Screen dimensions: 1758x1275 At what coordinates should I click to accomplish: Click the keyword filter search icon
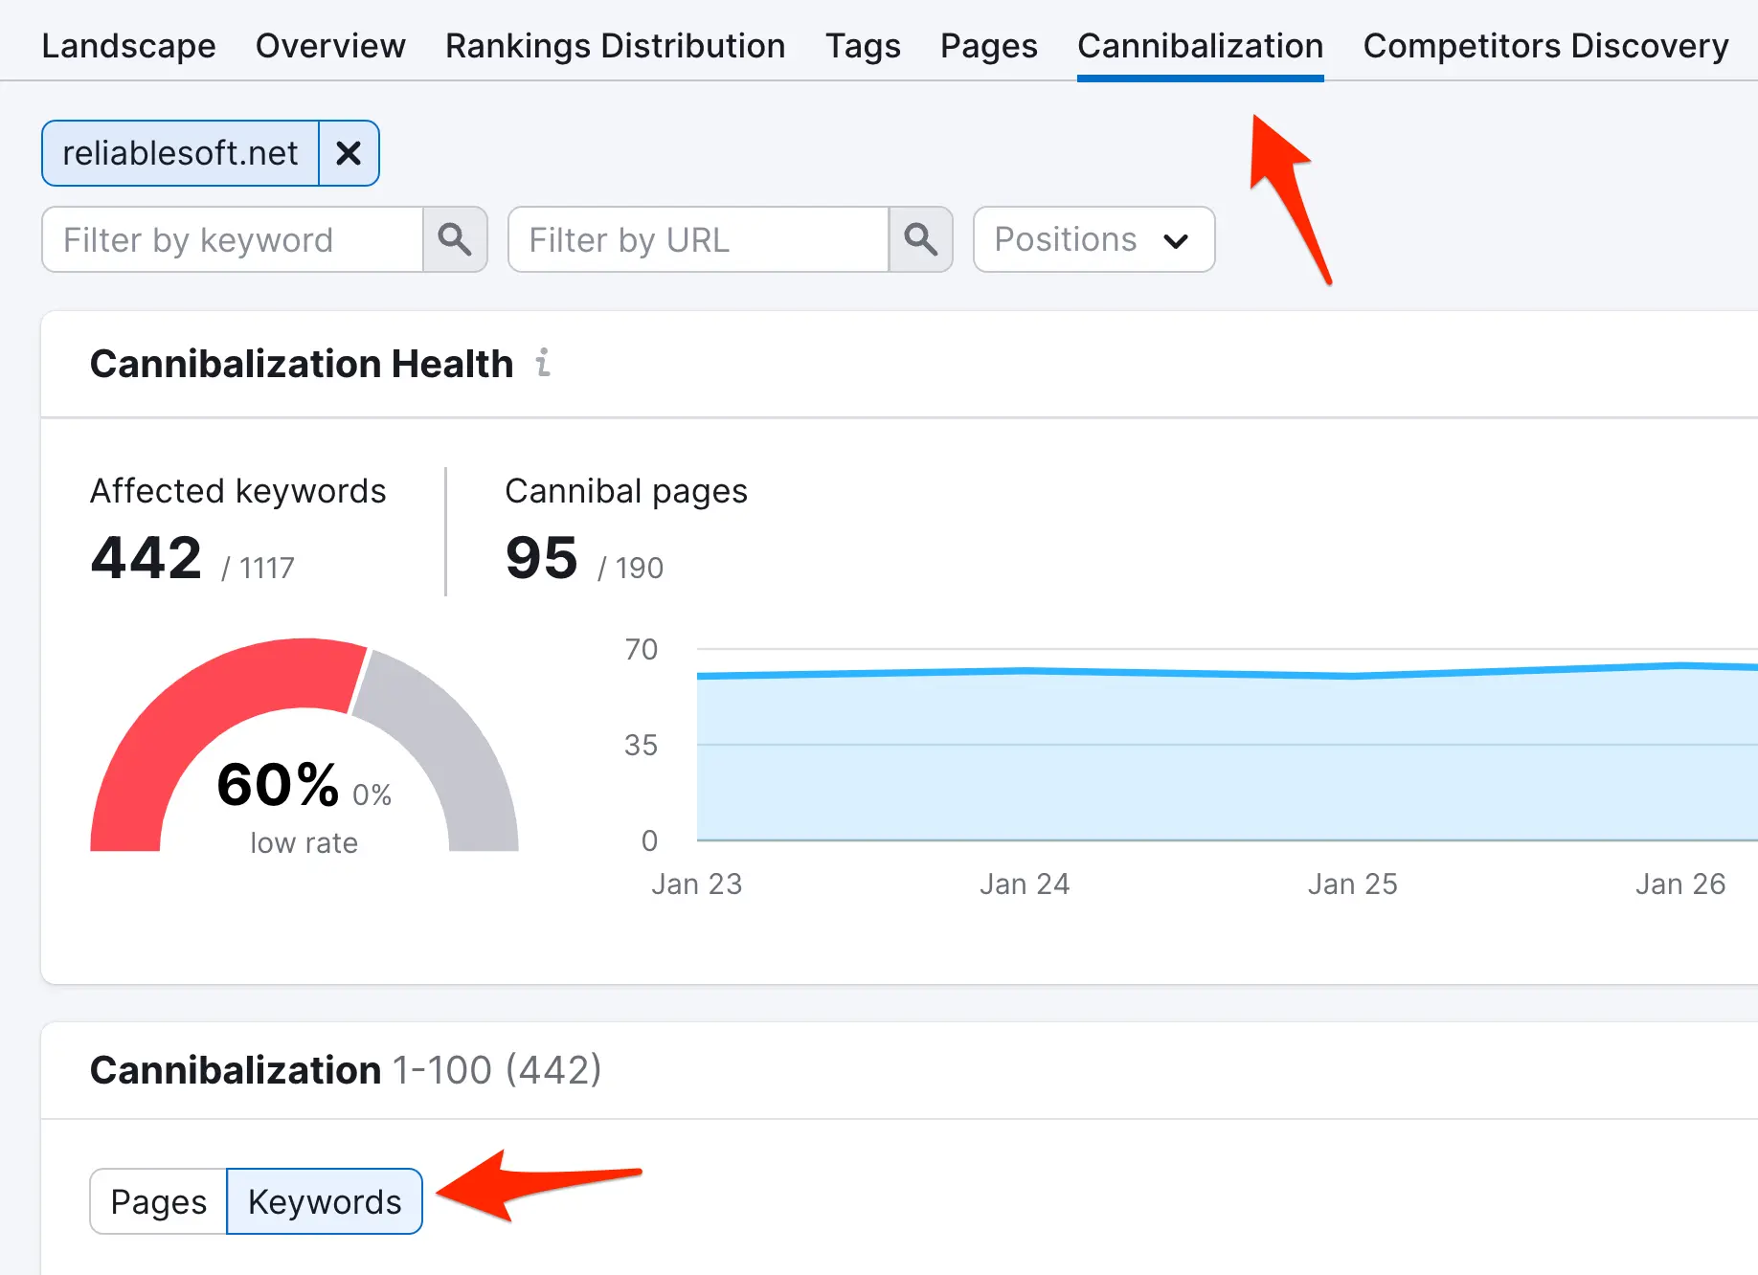pos(455,239)
